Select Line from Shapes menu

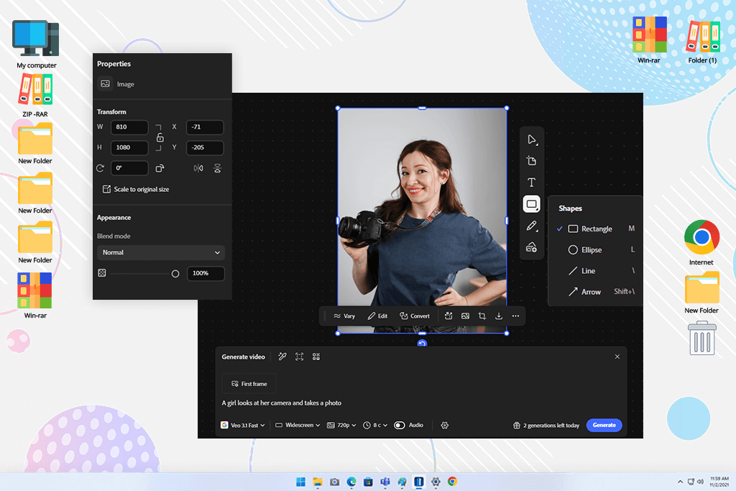click(x=596, y=271)
